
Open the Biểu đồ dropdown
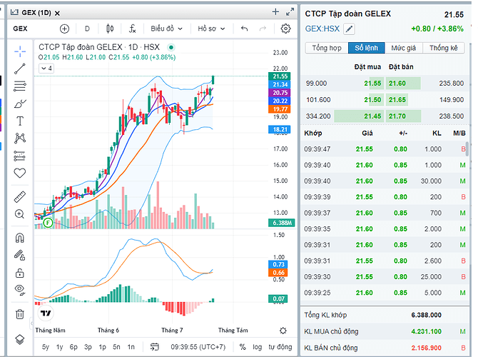pos(166,29)
